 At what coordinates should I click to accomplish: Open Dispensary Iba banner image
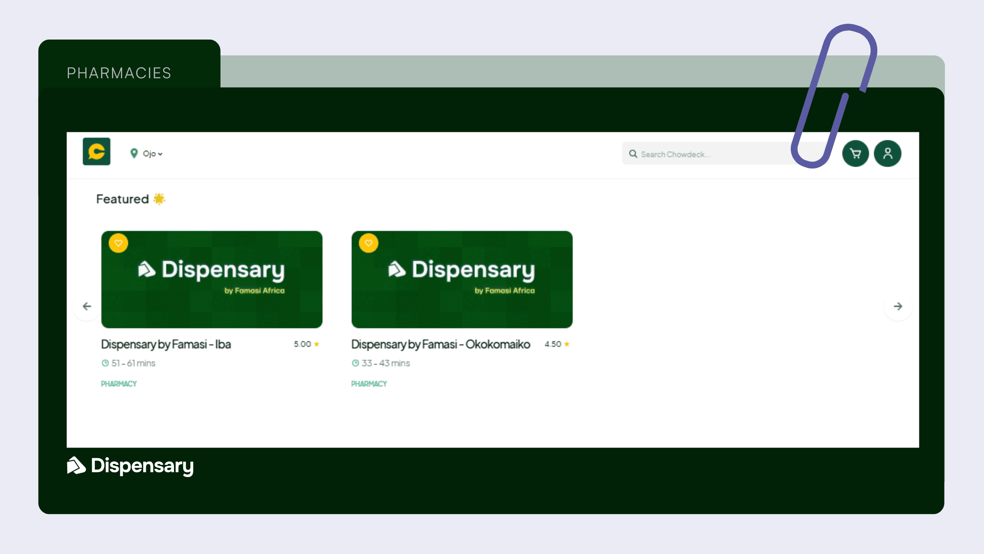coord(212,279)
